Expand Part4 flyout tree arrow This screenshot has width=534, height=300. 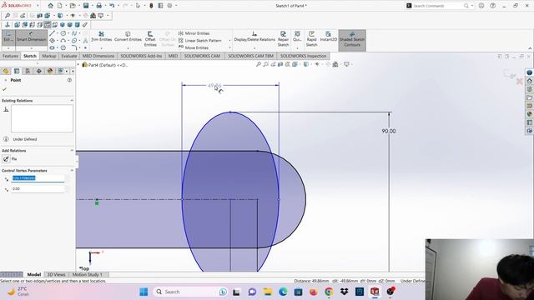[78, 65]
